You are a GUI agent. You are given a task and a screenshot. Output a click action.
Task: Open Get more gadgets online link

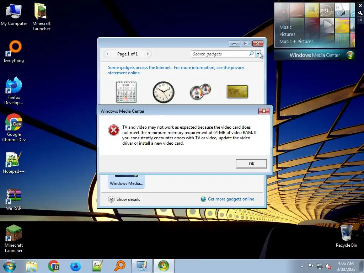(227, 199)
